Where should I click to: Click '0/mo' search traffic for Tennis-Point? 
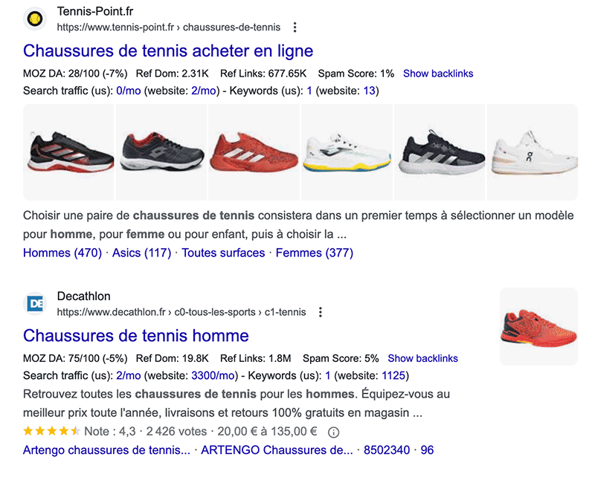(129, 91)
